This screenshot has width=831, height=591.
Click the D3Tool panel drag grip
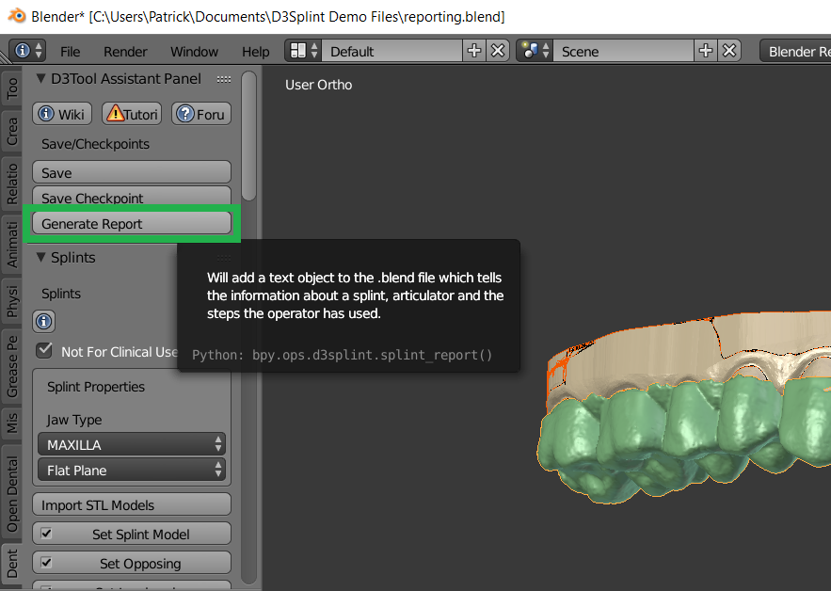pos(224,79)
